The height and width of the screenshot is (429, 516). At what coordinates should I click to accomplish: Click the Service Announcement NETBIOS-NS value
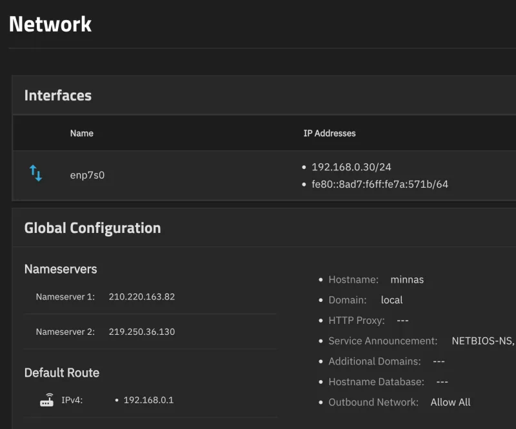click(x=482, y=341)
